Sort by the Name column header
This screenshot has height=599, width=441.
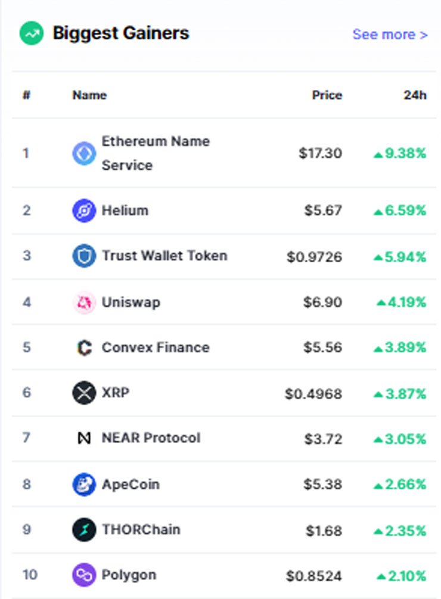point(90,95)
